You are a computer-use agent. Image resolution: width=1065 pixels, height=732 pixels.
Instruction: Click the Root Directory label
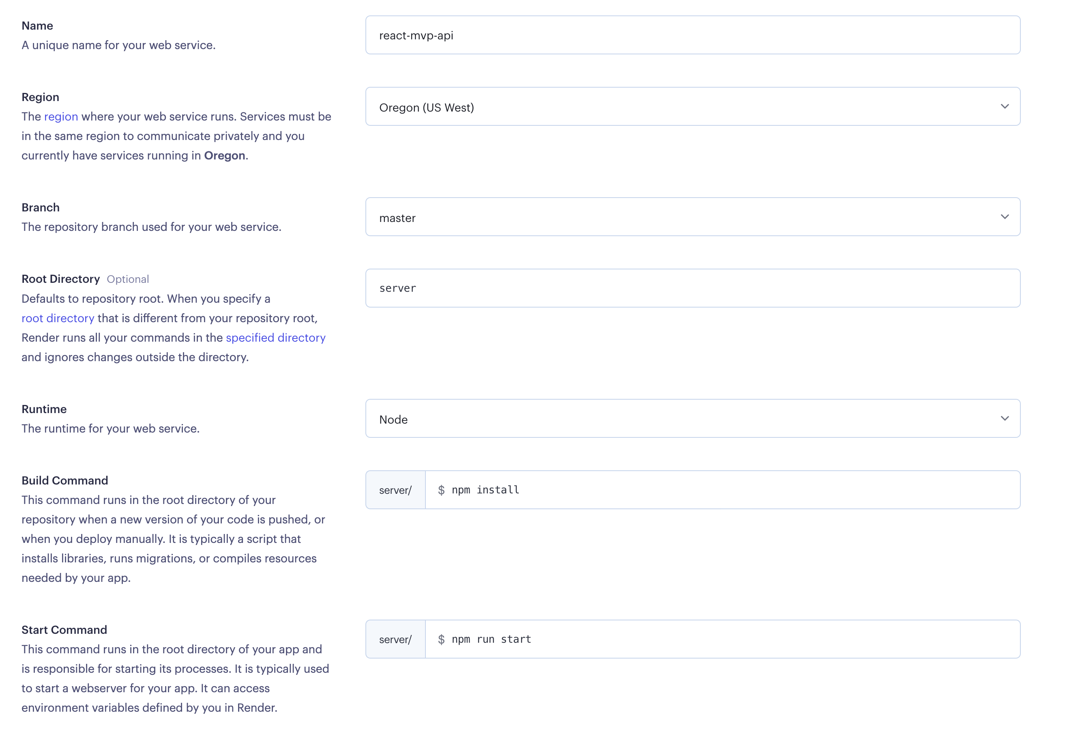tap(60, 279)
